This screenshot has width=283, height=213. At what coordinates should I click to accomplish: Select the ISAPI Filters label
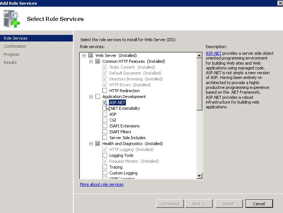(120, 132)
